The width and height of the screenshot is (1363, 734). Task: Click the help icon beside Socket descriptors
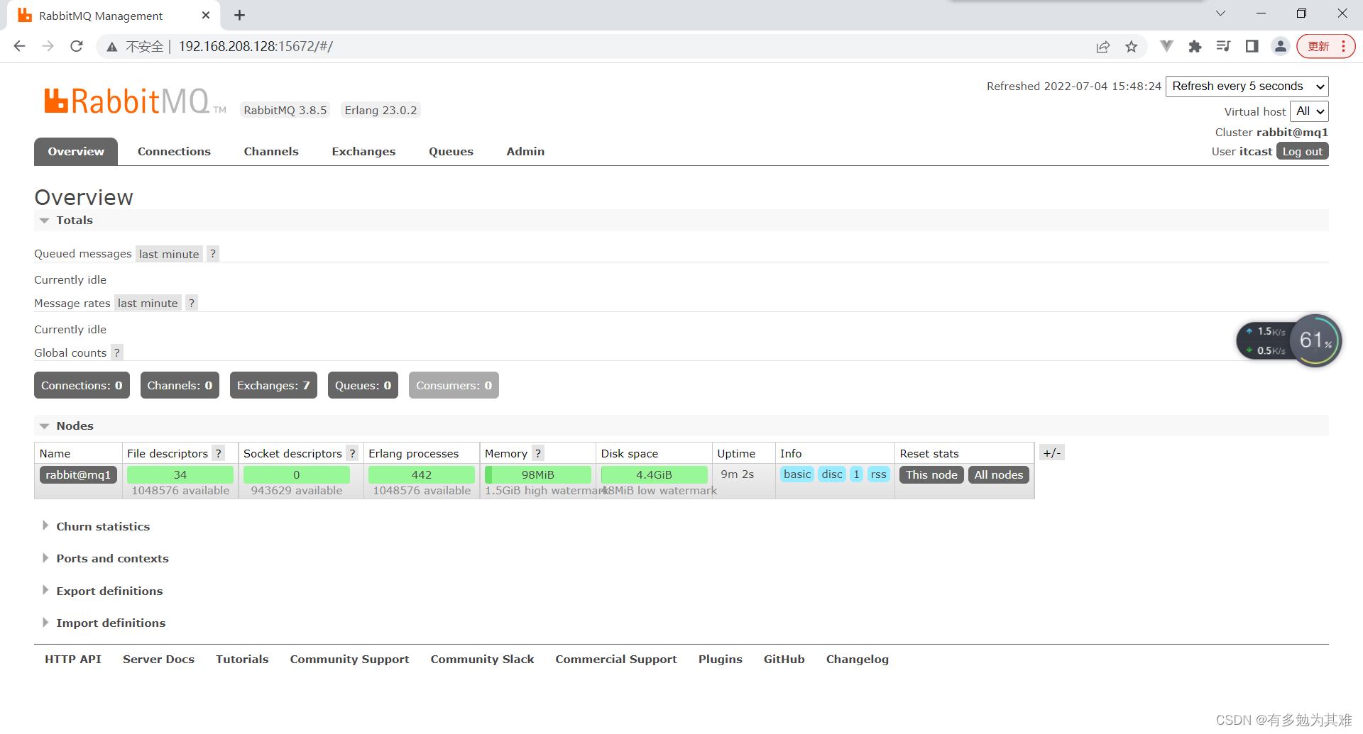pos(352,453)
